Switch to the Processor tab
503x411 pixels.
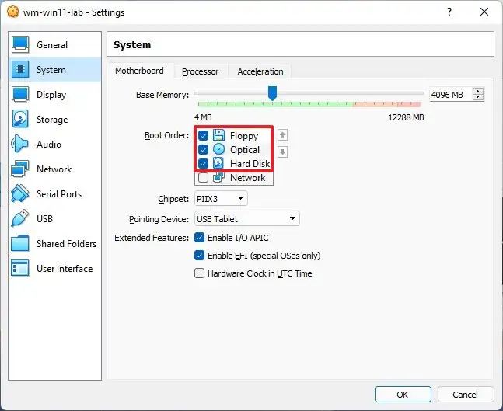(x=200, y=71)
